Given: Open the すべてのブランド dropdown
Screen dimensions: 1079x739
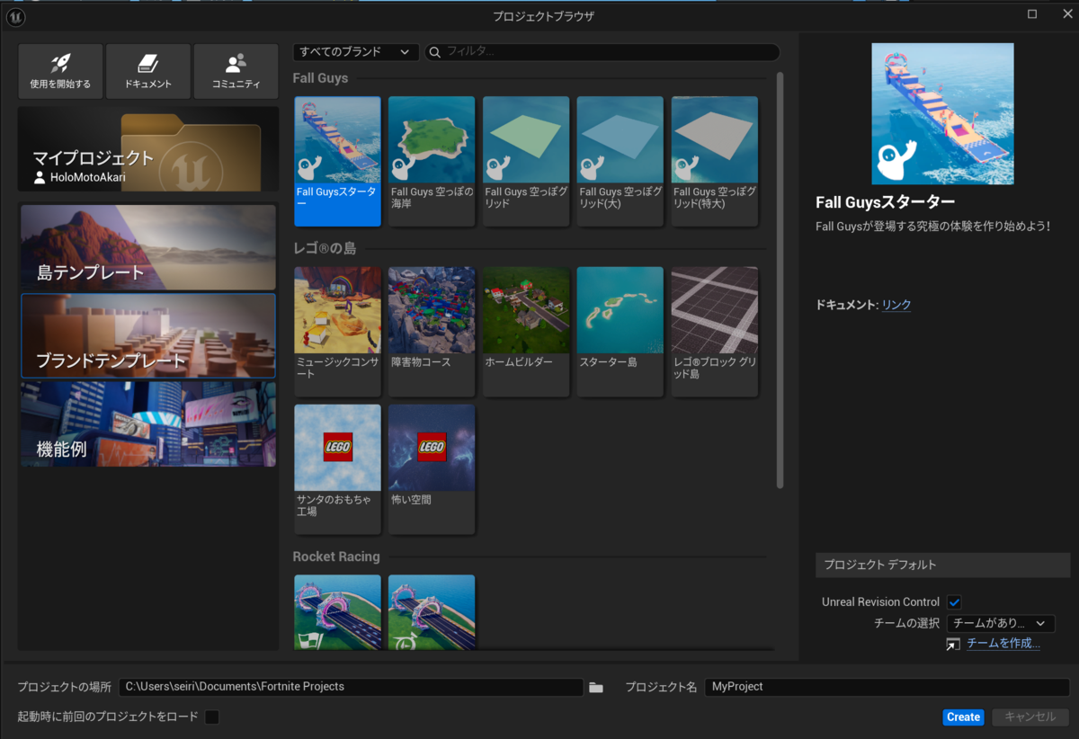Looking at the screenshot, I should [x=356, y=52].
